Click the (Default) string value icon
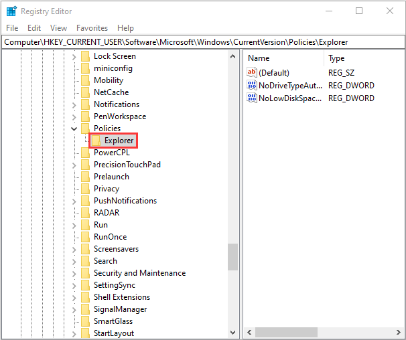This screenshot has width=406, height=340. coord(252,72)
